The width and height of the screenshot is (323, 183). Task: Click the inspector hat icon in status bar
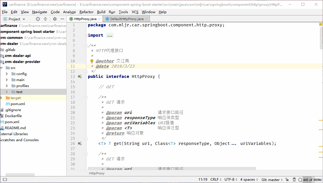click(295, 180)
